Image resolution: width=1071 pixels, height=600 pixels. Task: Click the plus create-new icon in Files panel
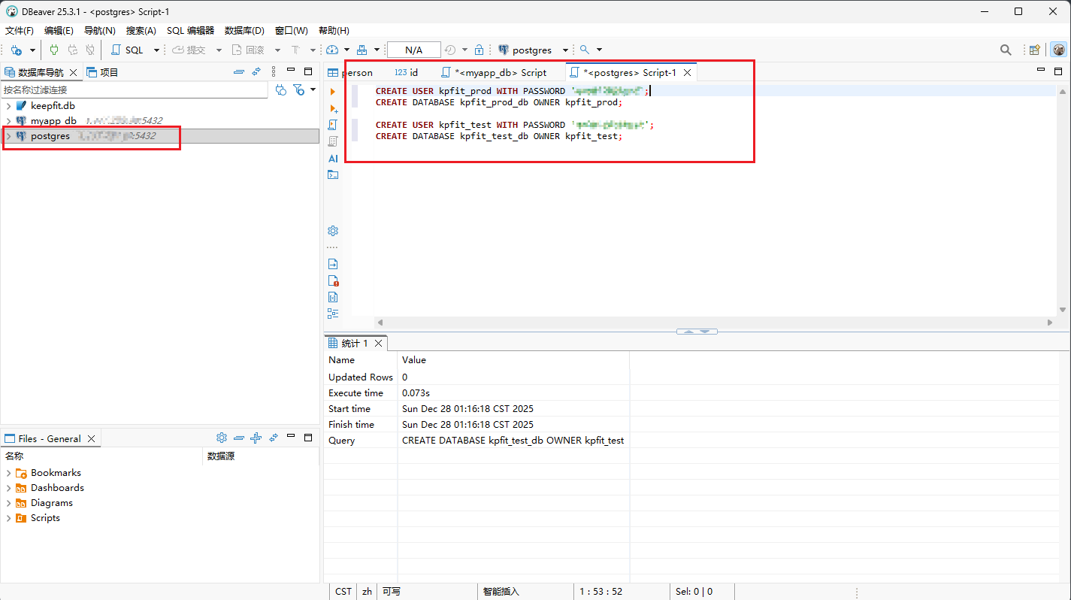pos(256,438)
